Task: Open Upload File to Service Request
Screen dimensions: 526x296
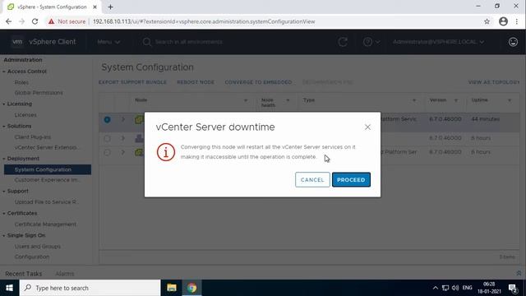Action: click(x=47, y=202)
